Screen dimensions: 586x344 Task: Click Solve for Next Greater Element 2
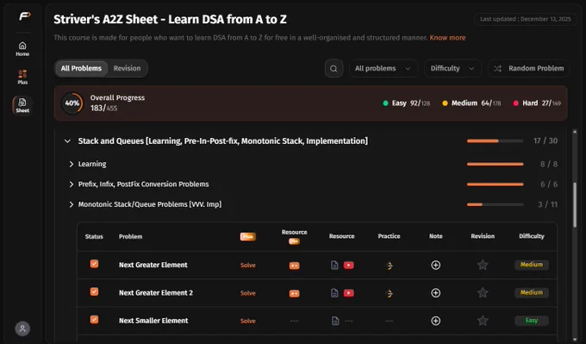point(248,293)
